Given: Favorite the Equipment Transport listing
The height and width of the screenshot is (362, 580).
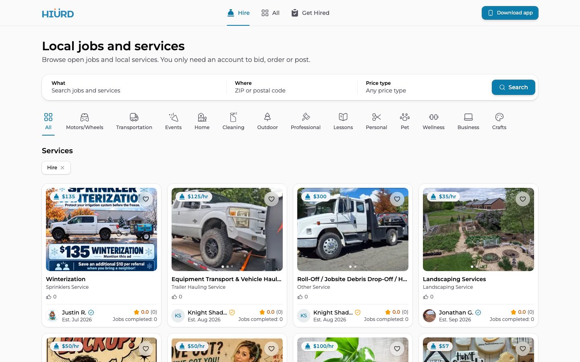Looking at the screenshot, I should coord(271,199).
